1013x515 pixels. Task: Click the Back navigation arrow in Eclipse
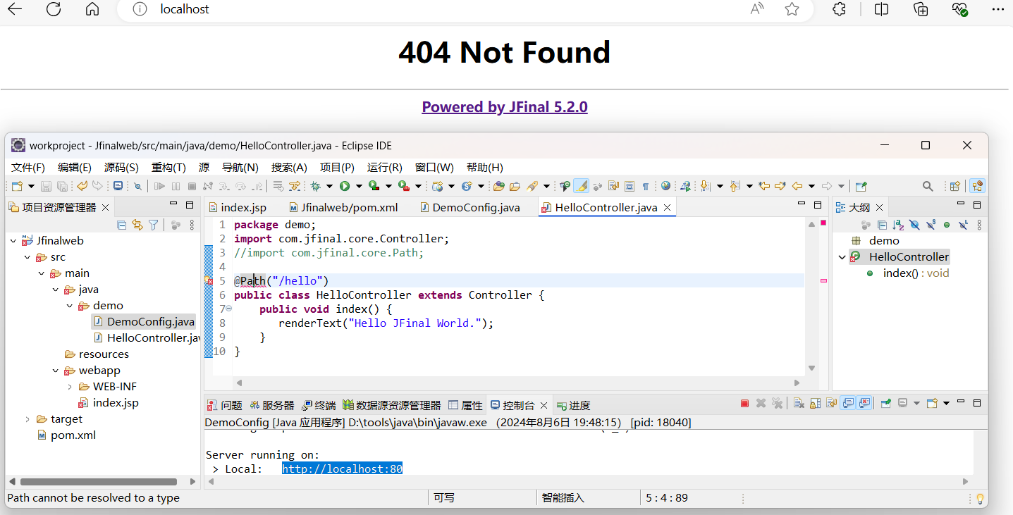(x=797, y=186)
